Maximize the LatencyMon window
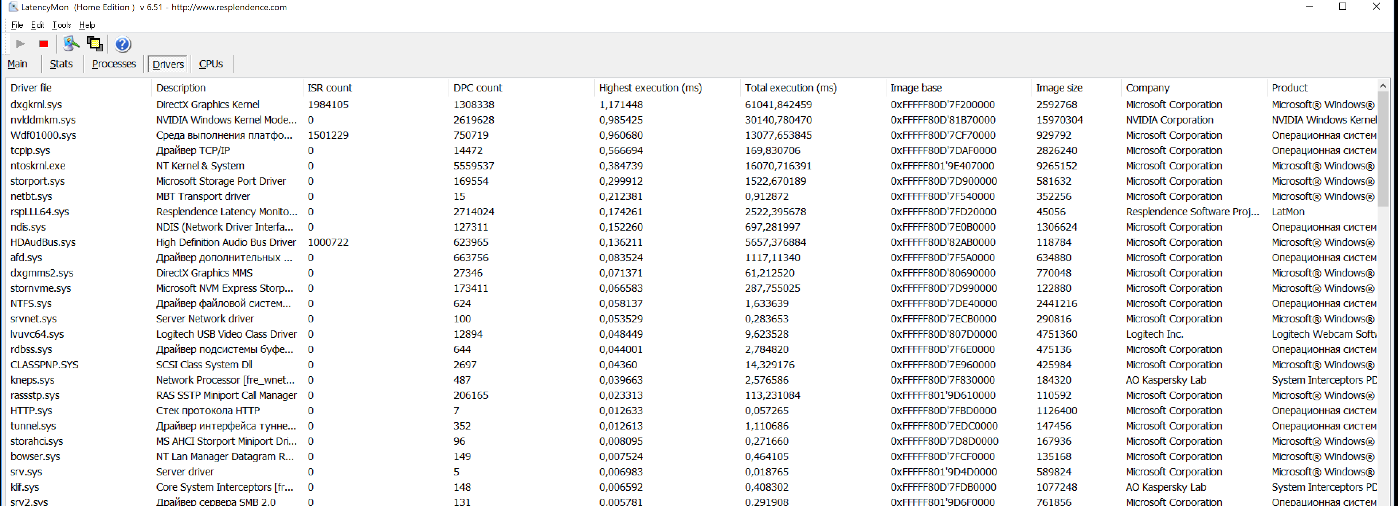The height and width of the screenshot is (506, 1398). tap(1342, 7)
